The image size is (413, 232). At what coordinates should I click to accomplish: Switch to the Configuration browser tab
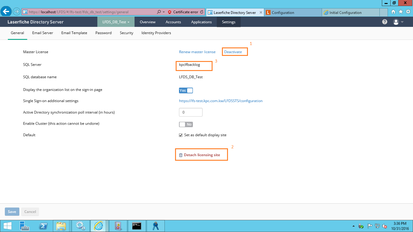pos(293,12)
